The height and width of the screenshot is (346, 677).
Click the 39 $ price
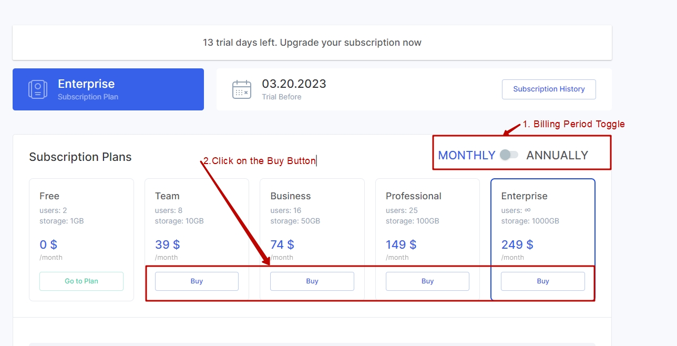coord(168,245)
